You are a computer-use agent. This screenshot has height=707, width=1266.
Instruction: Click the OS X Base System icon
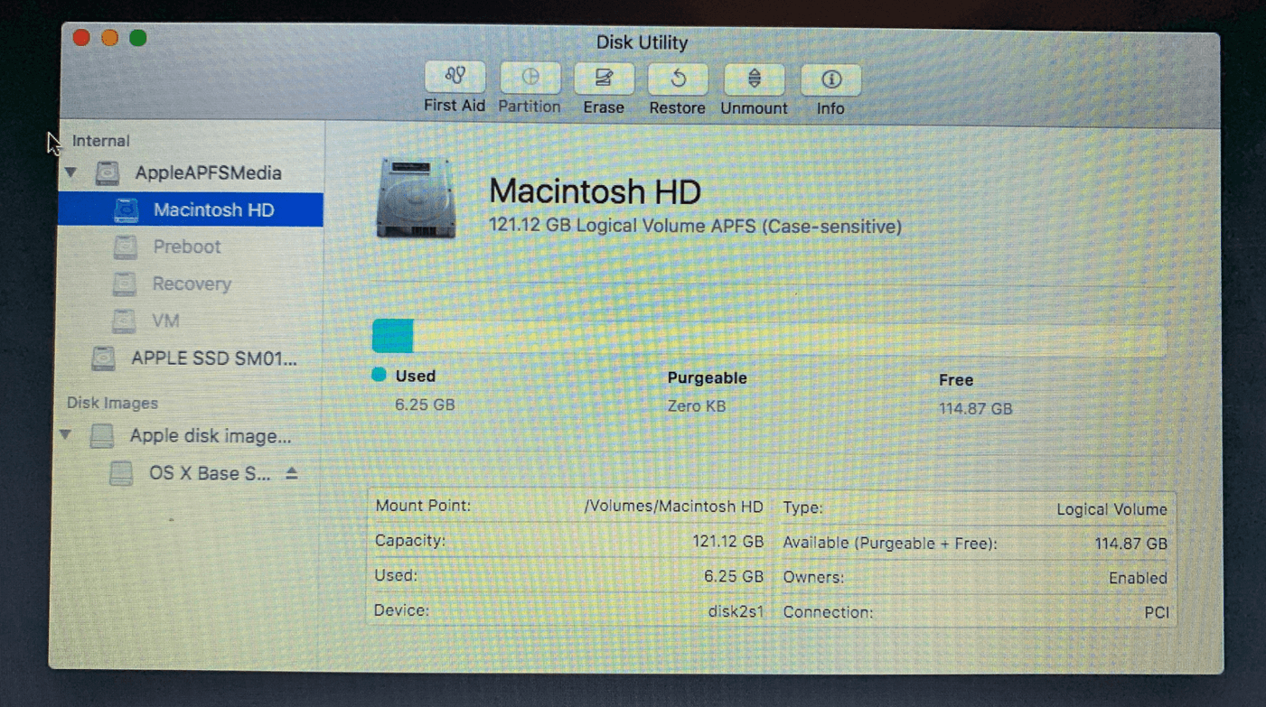121,473
